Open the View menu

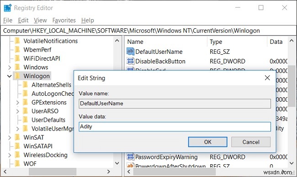[x=40, y=20]
